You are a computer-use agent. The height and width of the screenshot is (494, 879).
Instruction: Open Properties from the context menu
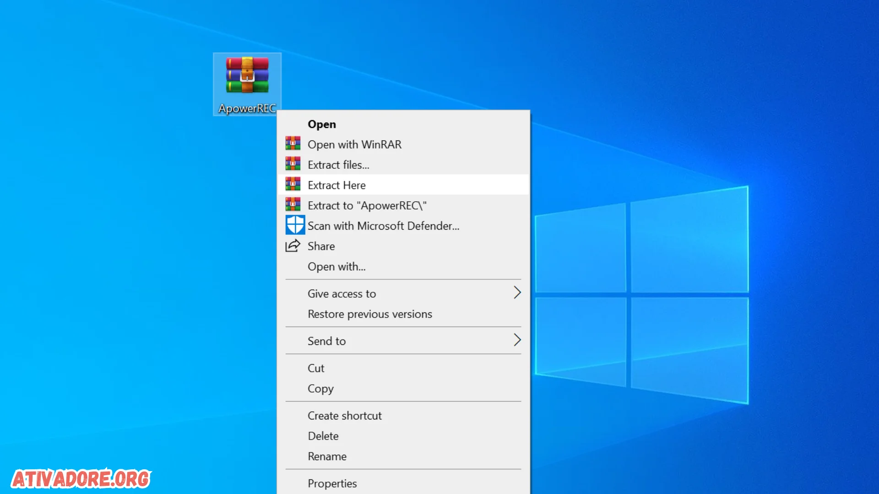[403, 483]
